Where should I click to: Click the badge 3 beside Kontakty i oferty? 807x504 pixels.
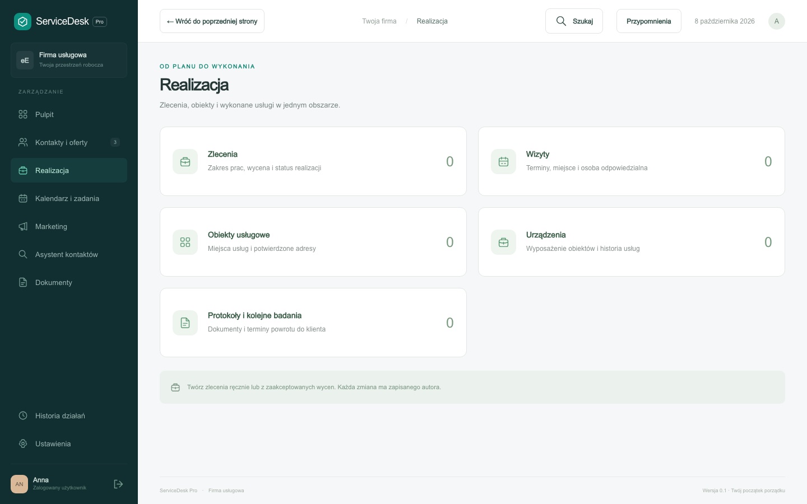pos(115,142)
